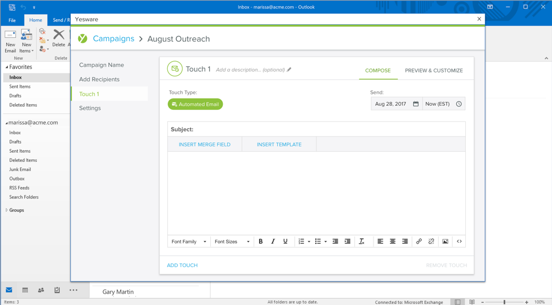
Task: Open the source code view
Action: coord(459,242)
